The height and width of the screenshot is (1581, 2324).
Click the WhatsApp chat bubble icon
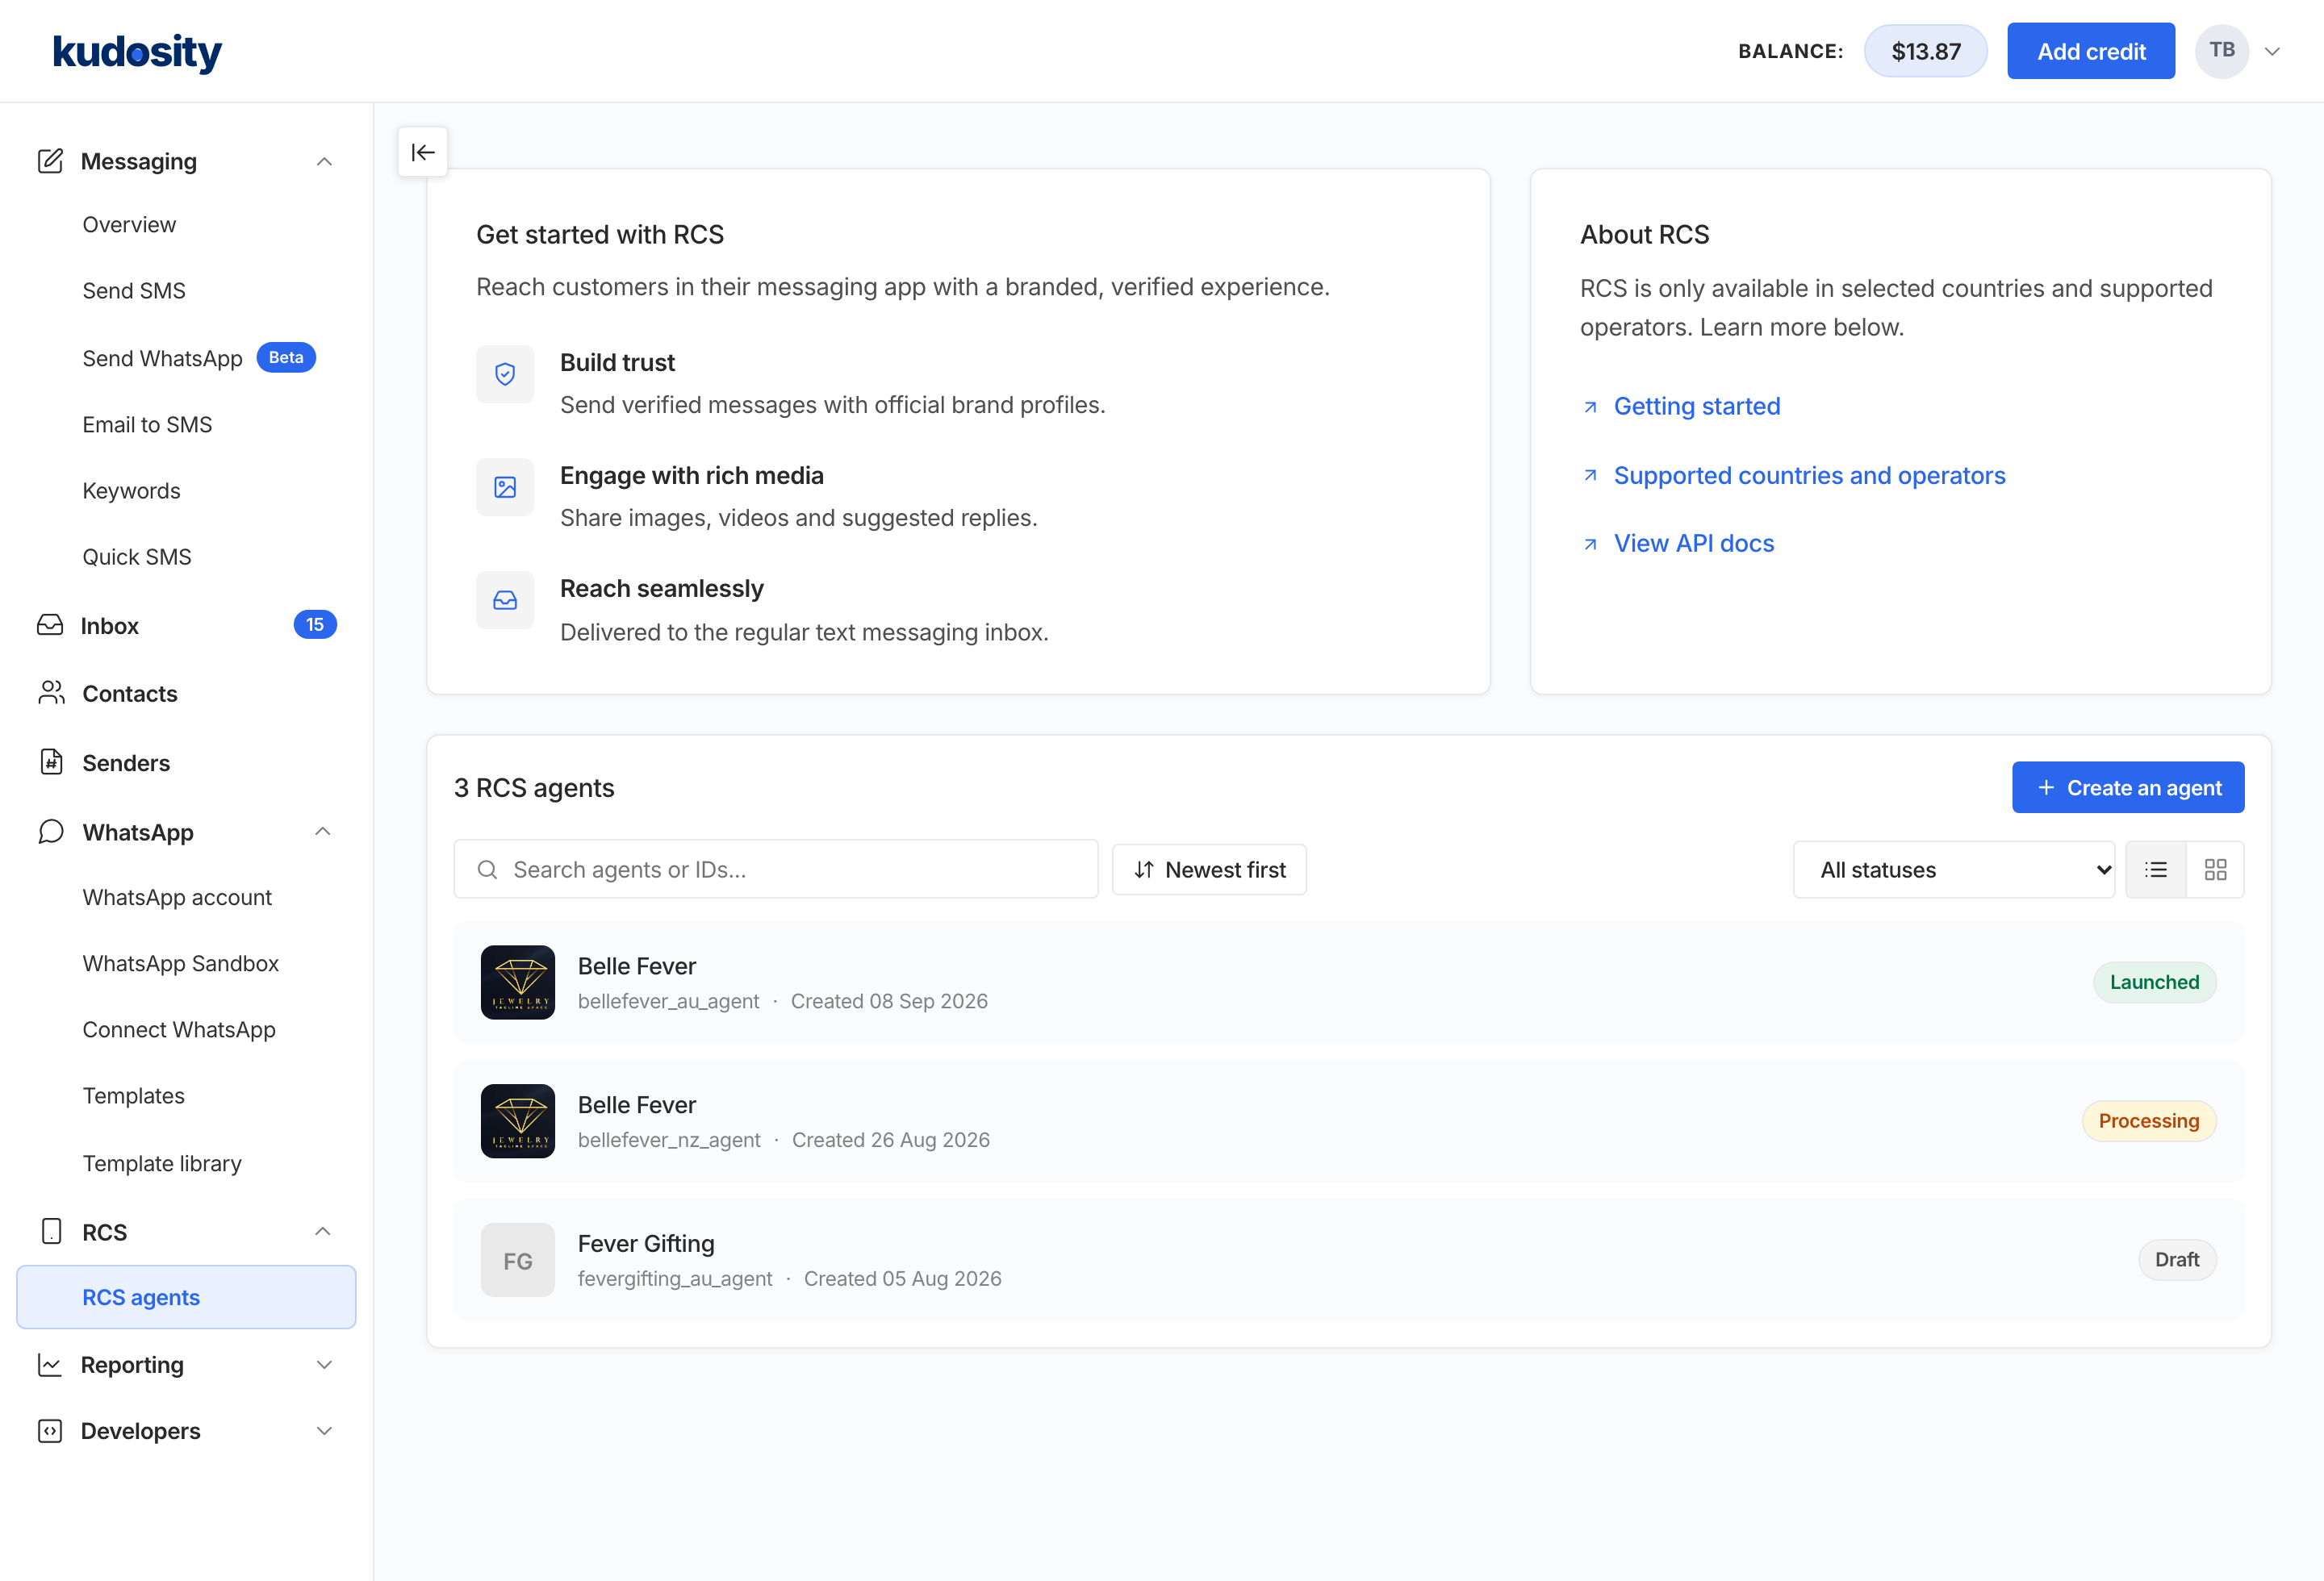(51, 832)
